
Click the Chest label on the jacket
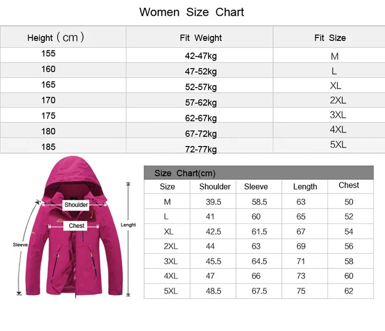[76, 226]
